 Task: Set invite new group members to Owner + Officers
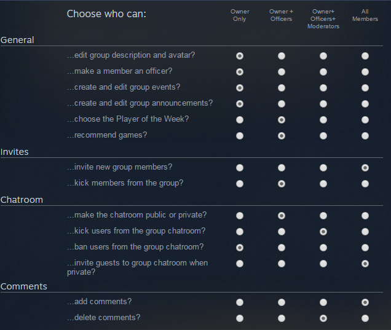pos(282,168)
